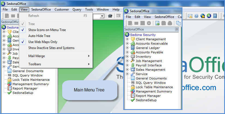Viewport: 225px width, 114px height.
Task: Expand Job Management node in inset tree
Action: pyautogui.click(x=127, y=61)
